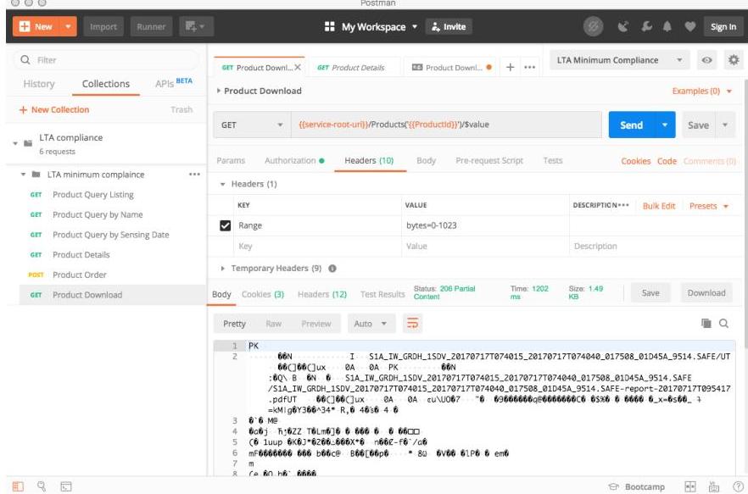Copy the response body to the clipboard
The height and width of the screenshot is (494, 748).
pyautogui.click(x=706, y=324)
